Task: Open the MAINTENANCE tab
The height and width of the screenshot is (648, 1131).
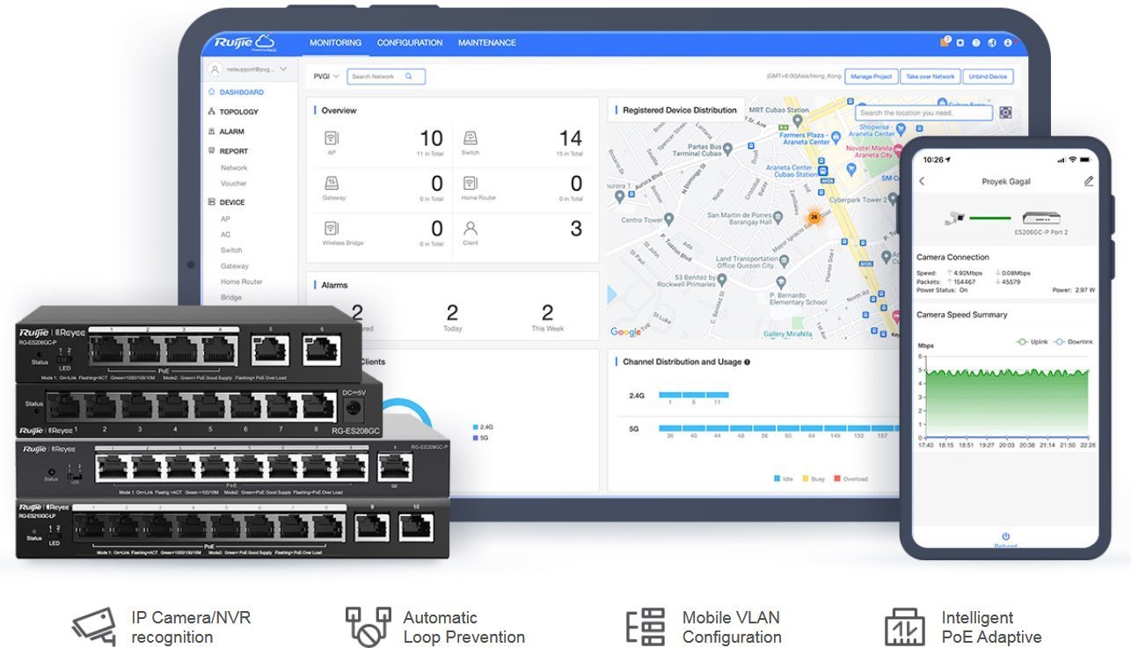Action: [x=486, y=43]
